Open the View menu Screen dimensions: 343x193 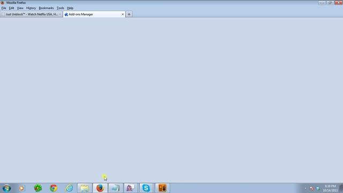20,8
